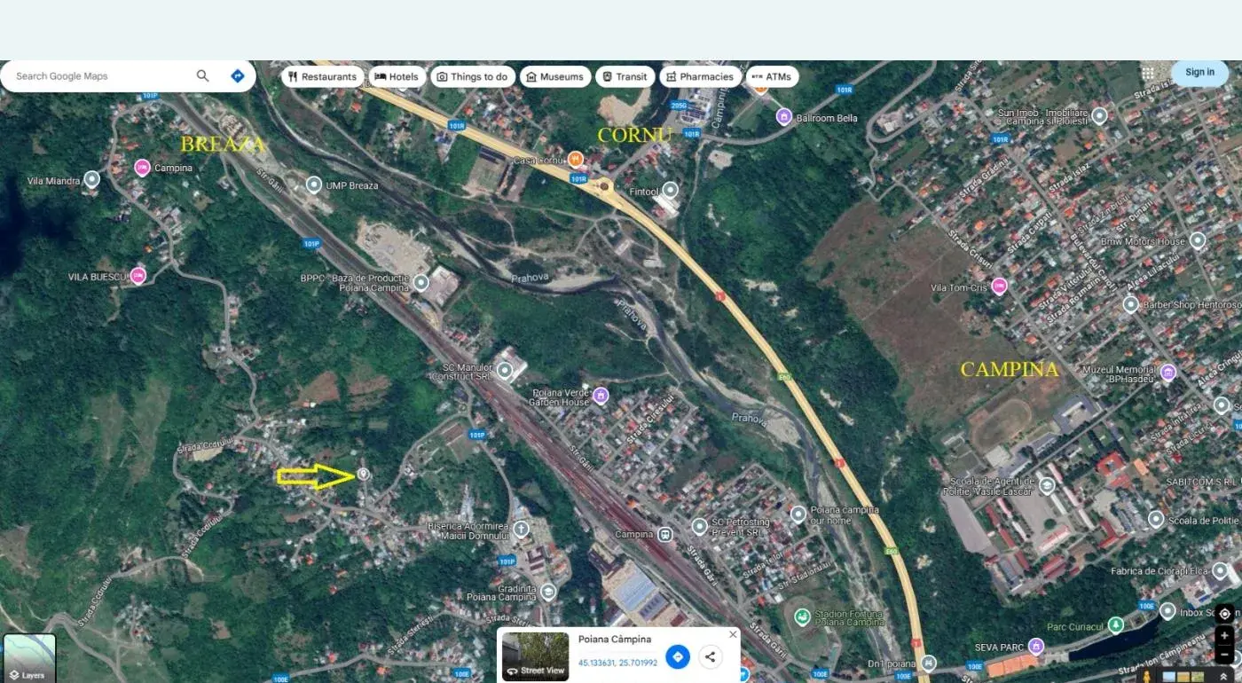Open directions from the search bar
The width and height of the screenshot is (1242, 683).
(237, 76)
